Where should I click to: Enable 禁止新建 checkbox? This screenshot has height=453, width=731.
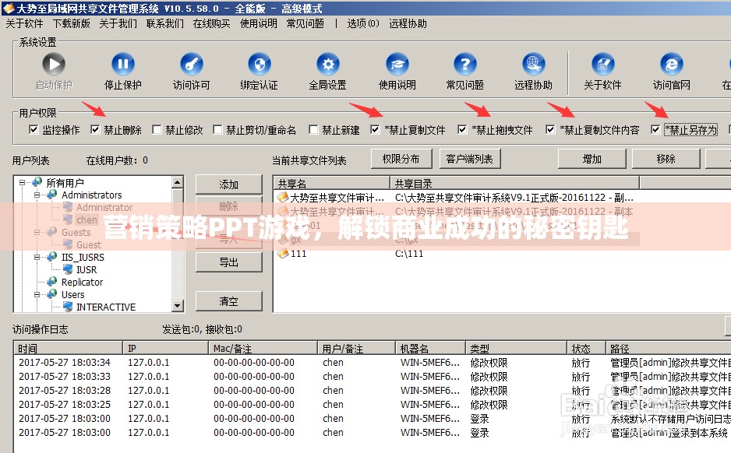(x=313, y=129)
